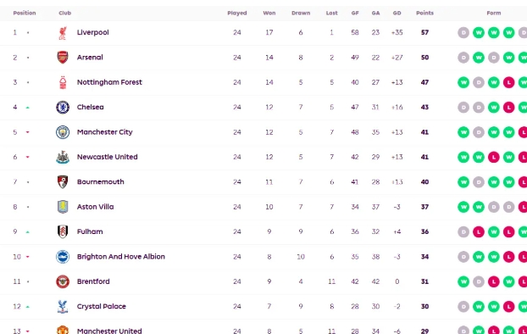Sort table by Played column header
The image size is (527, 334).
(237, 13)
